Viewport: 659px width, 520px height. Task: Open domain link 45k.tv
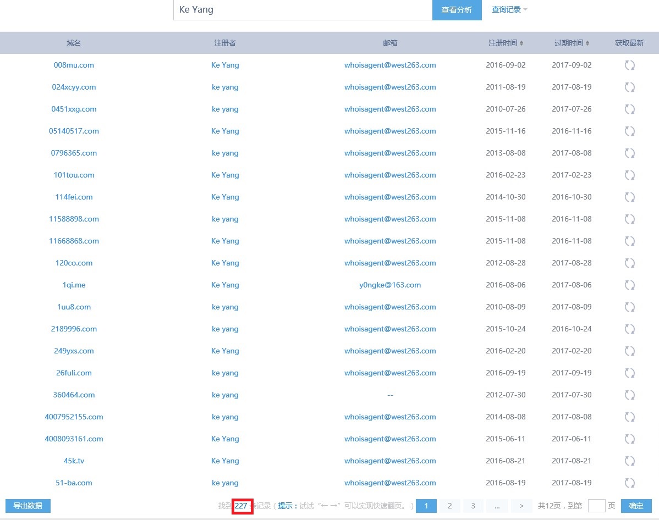point(74,461)
